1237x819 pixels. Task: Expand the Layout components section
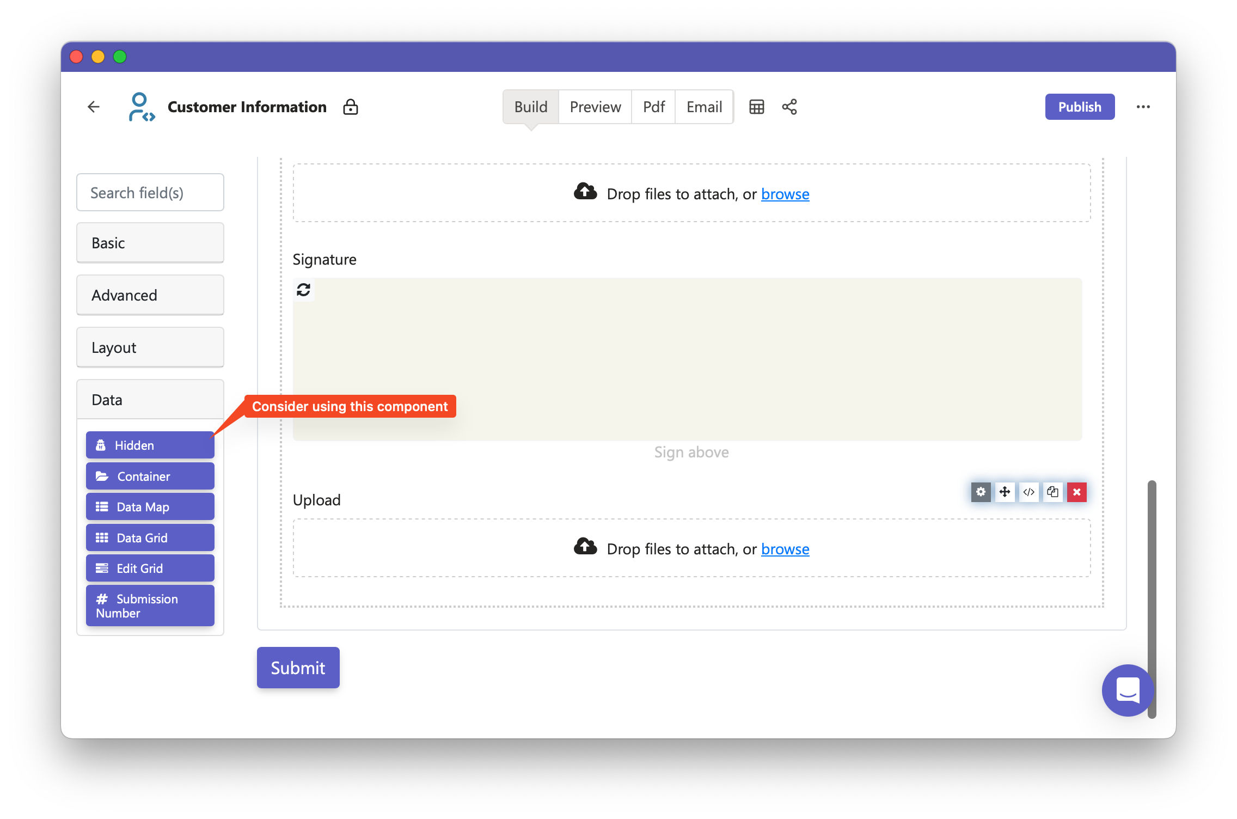[x=150, y=347]
